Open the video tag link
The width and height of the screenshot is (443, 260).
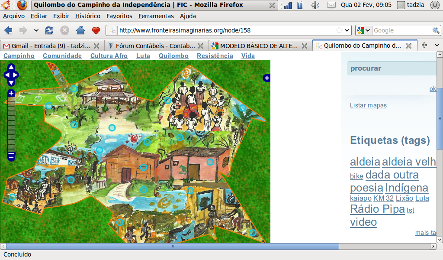[x=363, y=222]
